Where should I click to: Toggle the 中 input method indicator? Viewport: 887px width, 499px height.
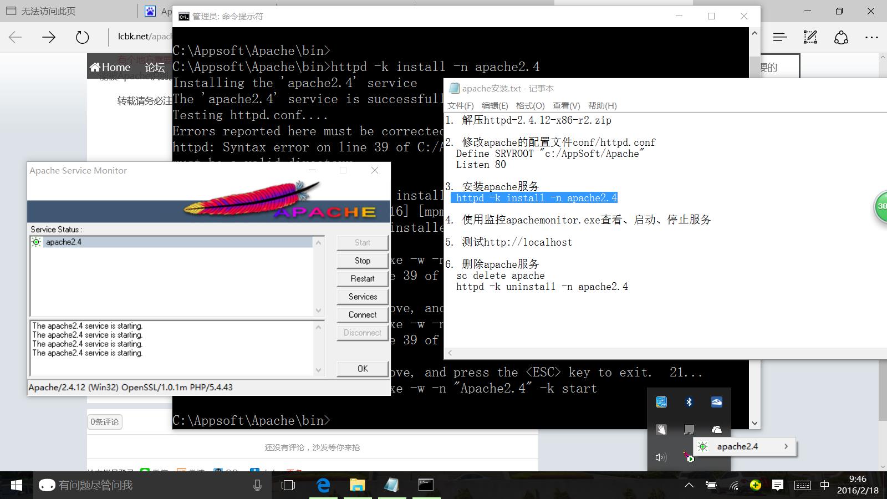tap(824, 485)
